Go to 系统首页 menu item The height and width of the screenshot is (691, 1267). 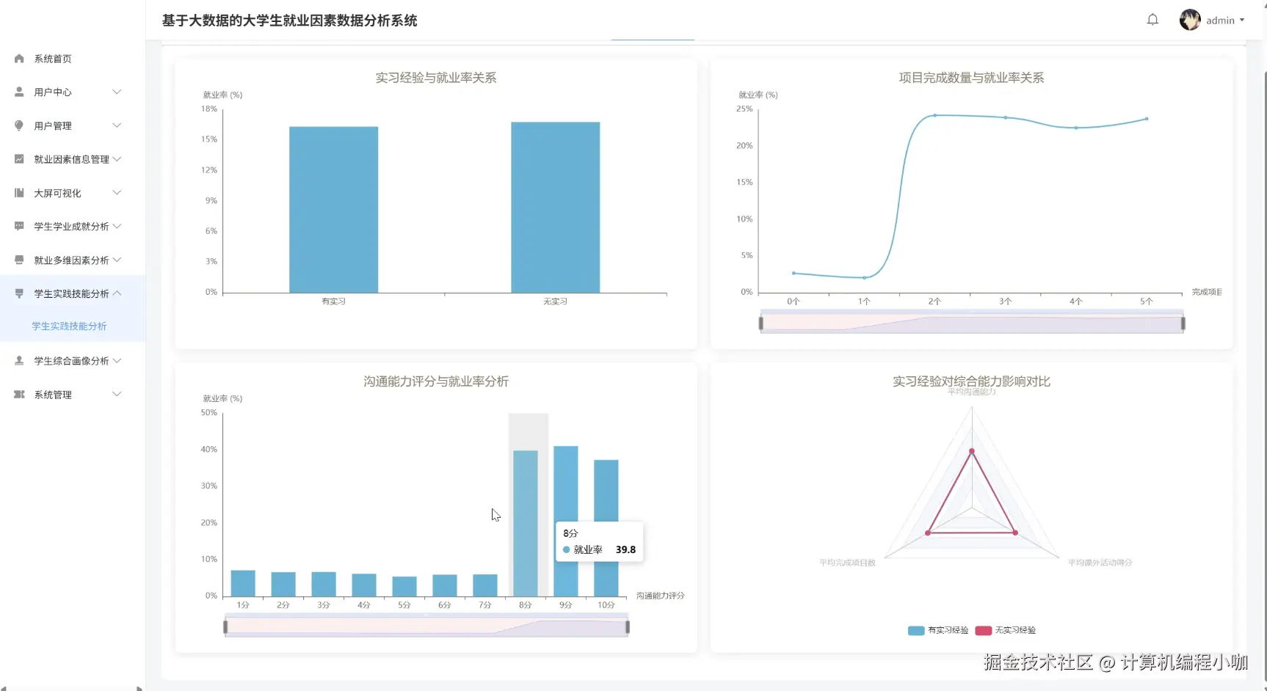click(x=73, y=59)
